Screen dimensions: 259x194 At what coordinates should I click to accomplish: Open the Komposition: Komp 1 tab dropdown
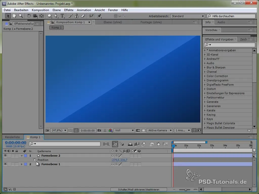pyautogui.click(x=89, y=22)
